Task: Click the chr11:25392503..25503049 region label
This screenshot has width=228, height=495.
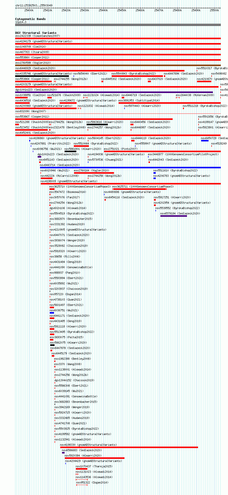Action: [x=34, y=5]
